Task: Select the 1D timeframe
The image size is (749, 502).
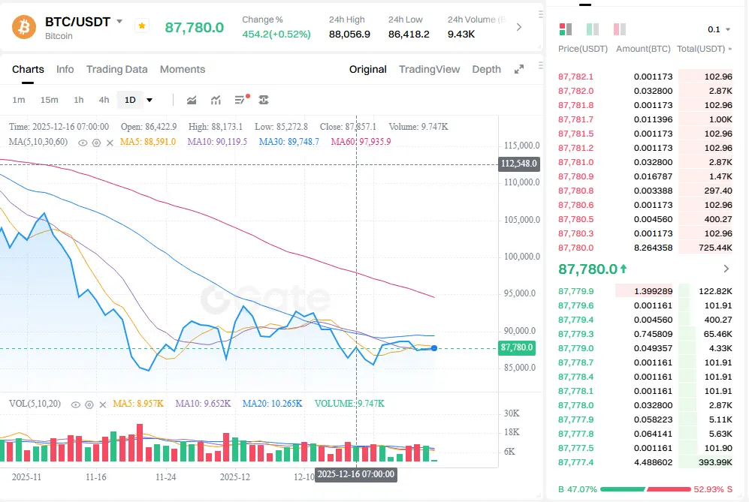Action: click(x=130, y=100)
